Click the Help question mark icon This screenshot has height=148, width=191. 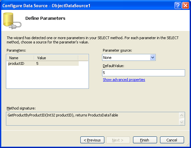click(x=178, y=6)
